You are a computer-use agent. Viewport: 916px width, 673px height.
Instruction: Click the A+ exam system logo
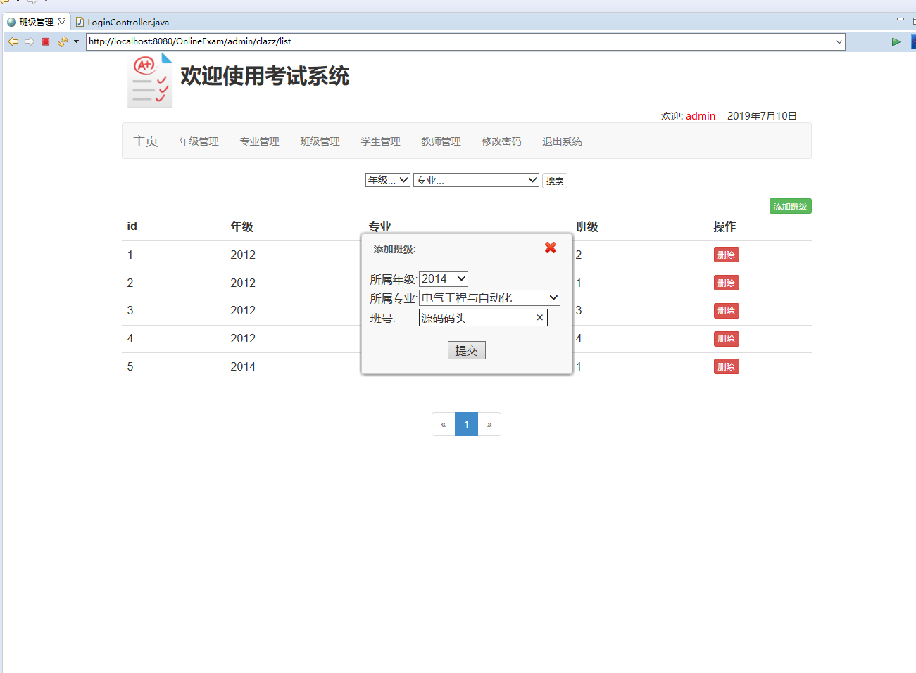[x=149, y=79]
